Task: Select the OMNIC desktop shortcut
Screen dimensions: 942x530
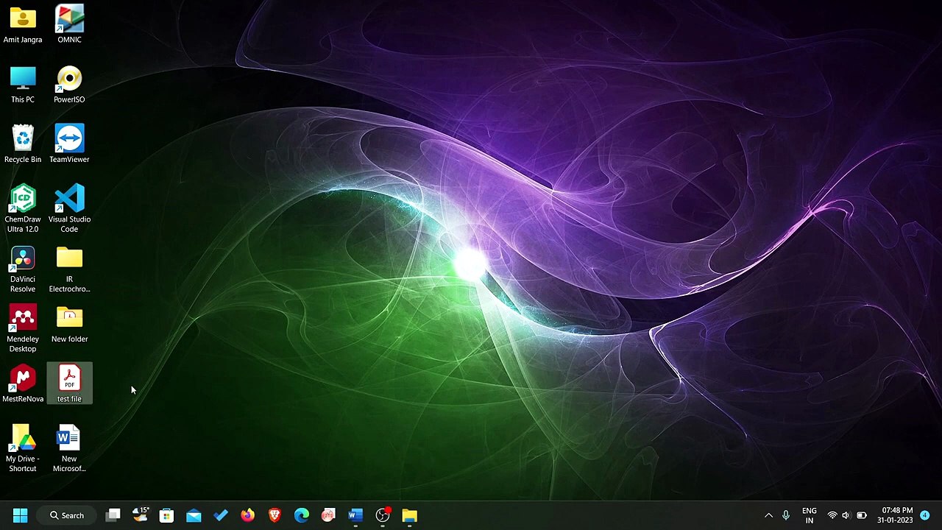Action: [69, 24]
